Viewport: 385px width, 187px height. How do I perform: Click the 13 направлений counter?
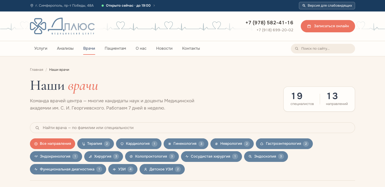[337, 99]
